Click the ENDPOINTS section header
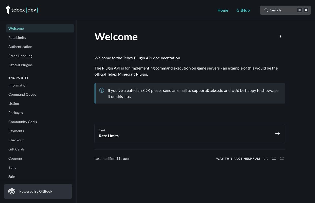Screen dimensions: 315x203 tap(19, 78)
